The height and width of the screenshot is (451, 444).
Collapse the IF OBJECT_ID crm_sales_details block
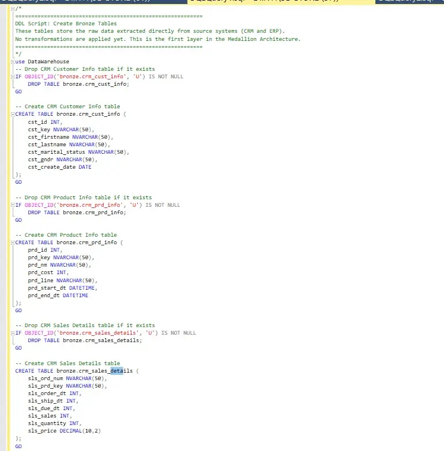pyautogui.click(x=13, y=333)
